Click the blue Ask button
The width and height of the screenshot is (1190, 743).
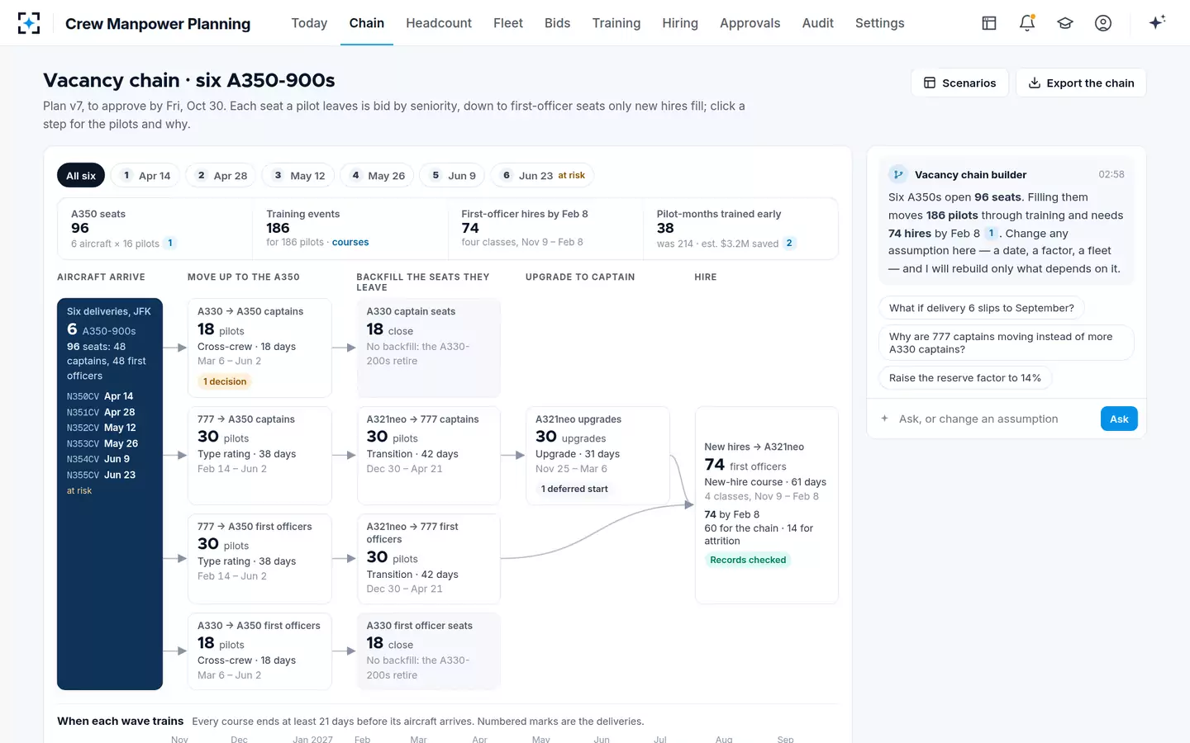click(1119, 419)
